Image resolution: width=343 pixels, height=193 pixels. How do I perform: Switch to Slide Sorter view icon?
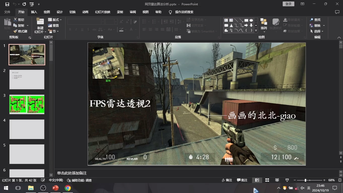(267, 180)
